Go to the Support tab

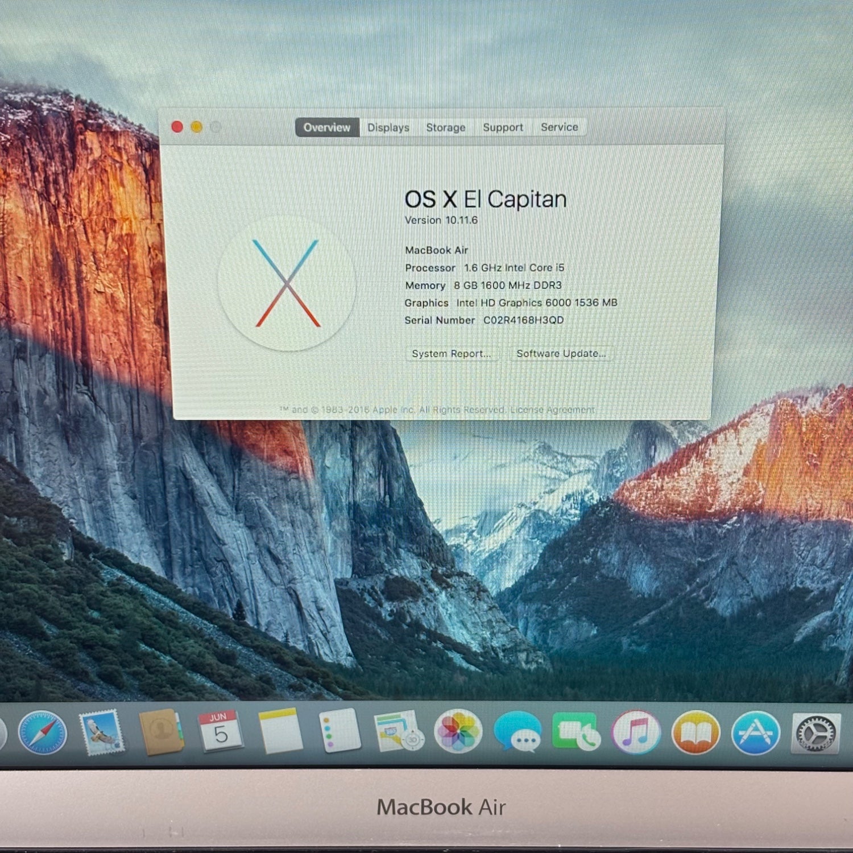point(503,127)
